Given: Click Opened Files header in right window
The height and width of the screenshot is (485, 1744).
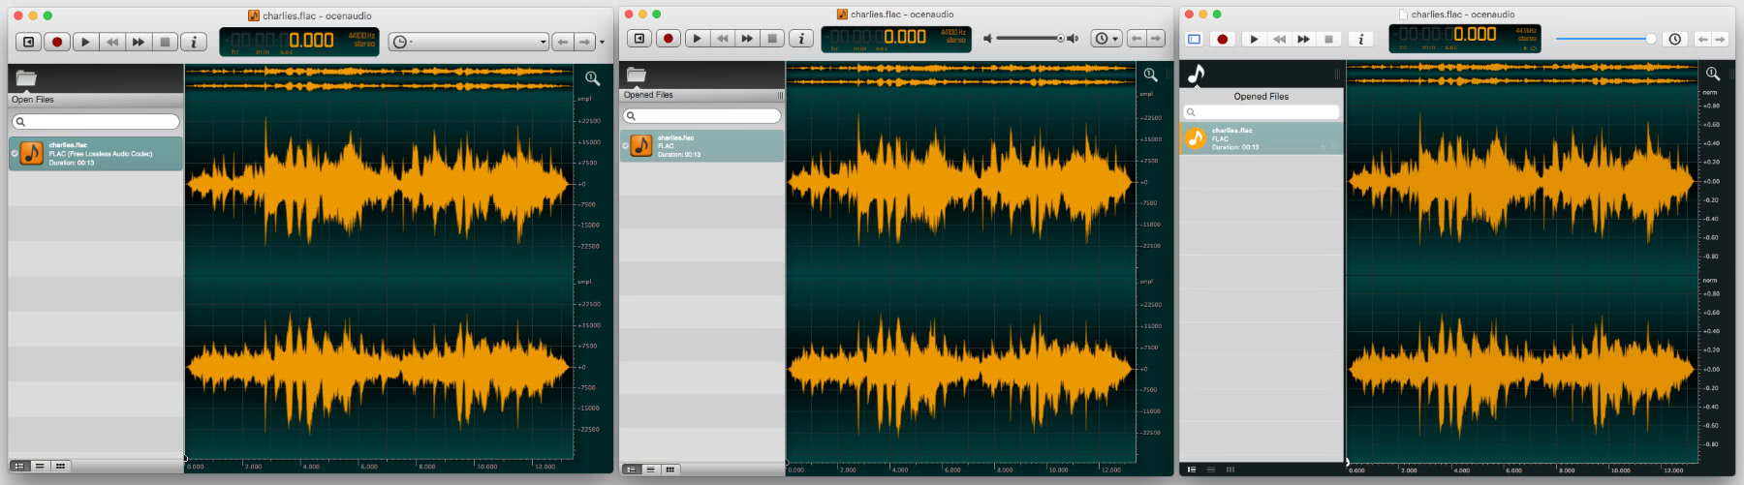Looking at the screenshot, I should pos(1261,97).
